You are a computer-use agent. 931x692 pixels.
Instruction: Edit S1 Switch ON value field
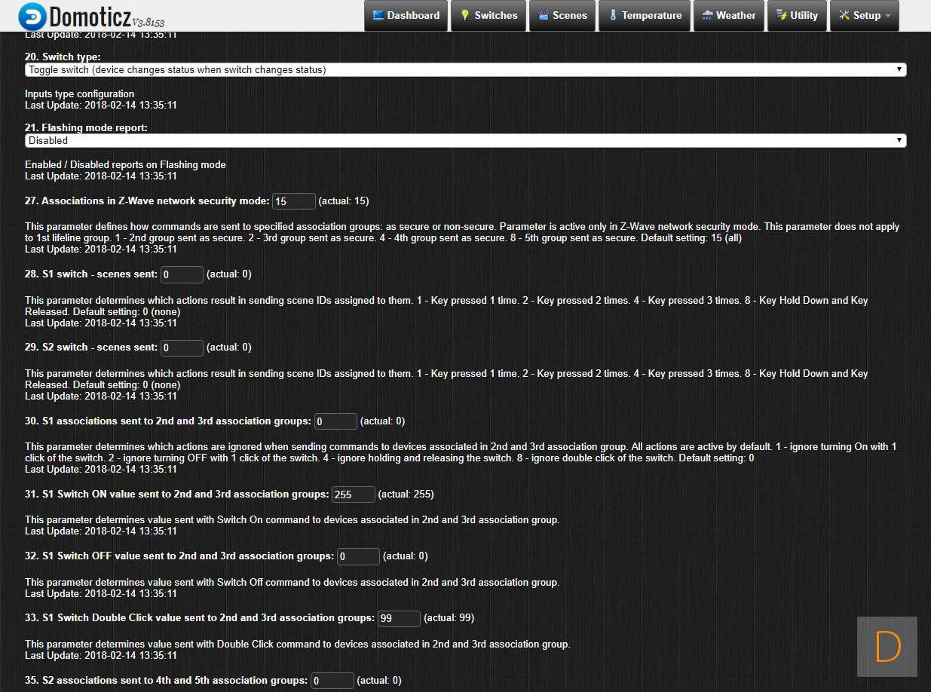coord(354,495)
